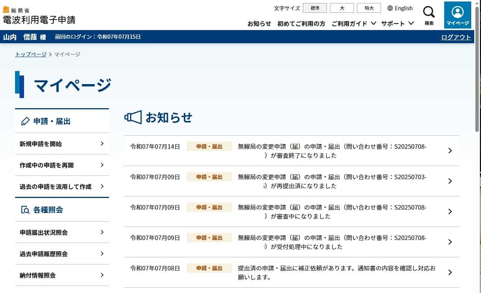Open 初めてご利用の方 menu item

(x=301, y=23)
